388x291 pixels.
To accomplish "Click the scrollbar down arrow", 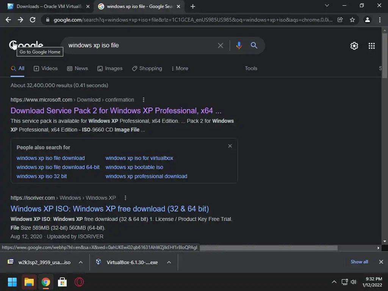I will 385,241.
